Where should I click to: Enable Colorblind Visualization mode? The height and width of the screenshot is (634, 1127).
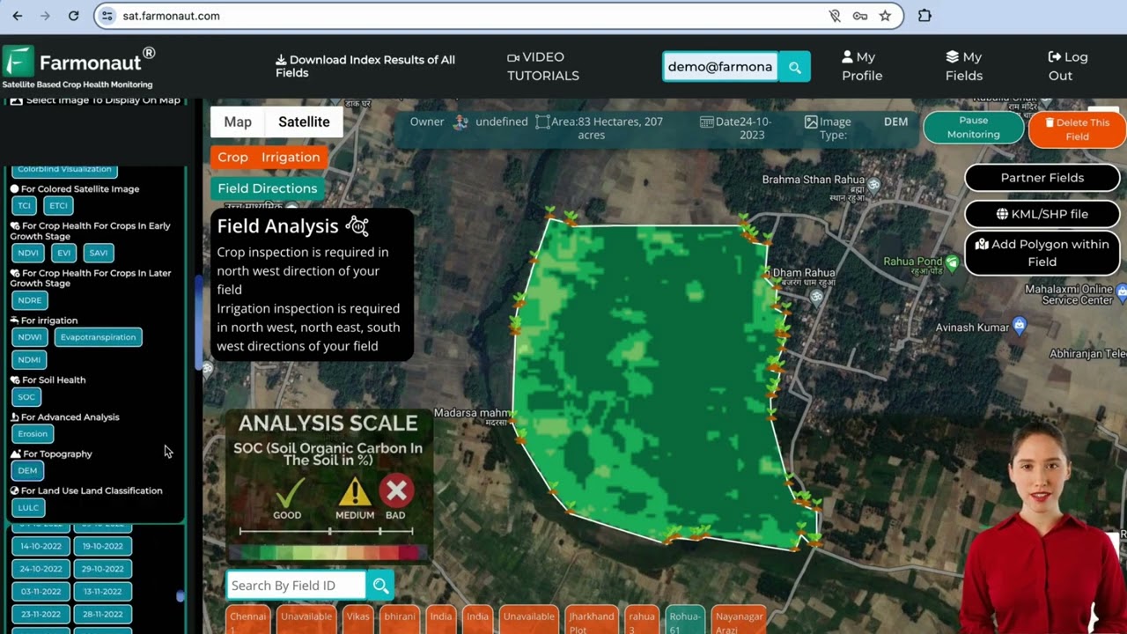coord(64,169)
